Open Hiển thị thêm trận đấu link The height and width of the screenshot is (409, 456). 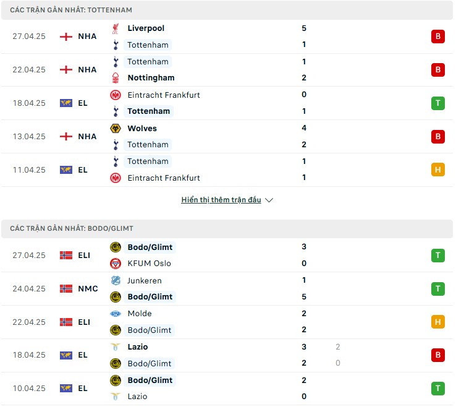221,200
